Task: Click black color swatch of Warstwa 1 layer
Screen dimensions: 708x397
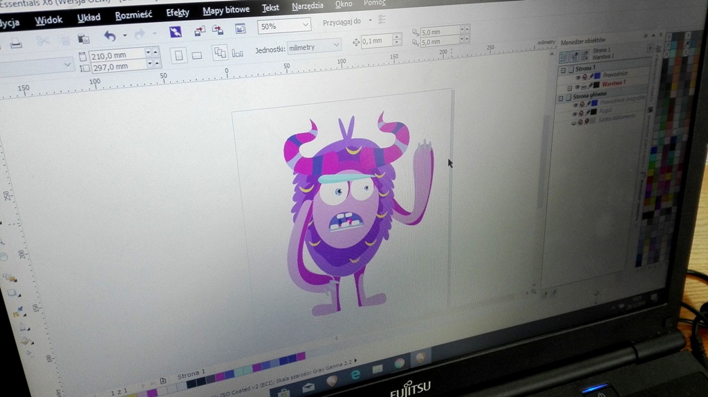Action: tap(596, 85)
